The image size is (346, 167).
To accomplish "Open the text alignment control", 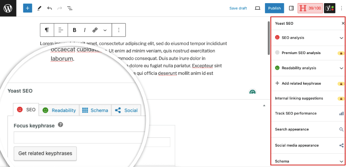I will 61,30.
